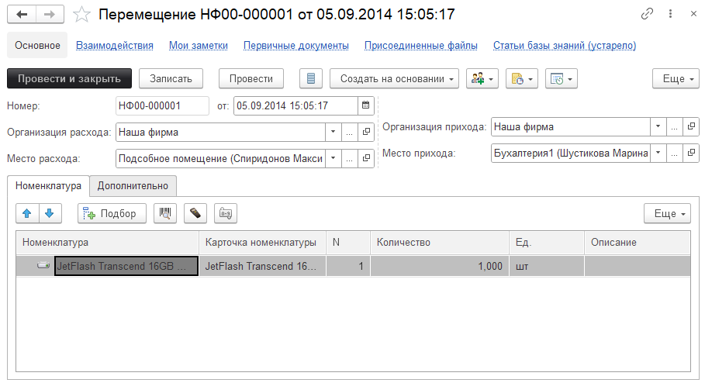Open 'Место прихода' record with open icon
This screenshot has width=705, height=383.
[x=692, y=154]
